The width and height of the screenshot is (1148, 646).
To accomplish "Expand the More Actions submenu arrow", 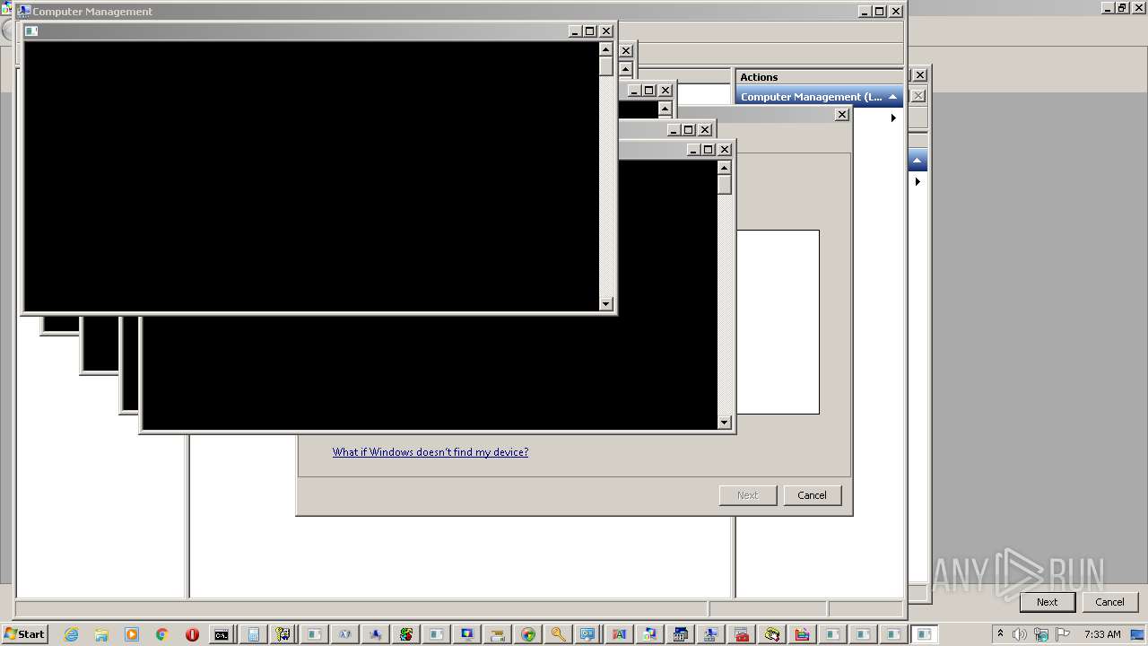I will point(893,118).
